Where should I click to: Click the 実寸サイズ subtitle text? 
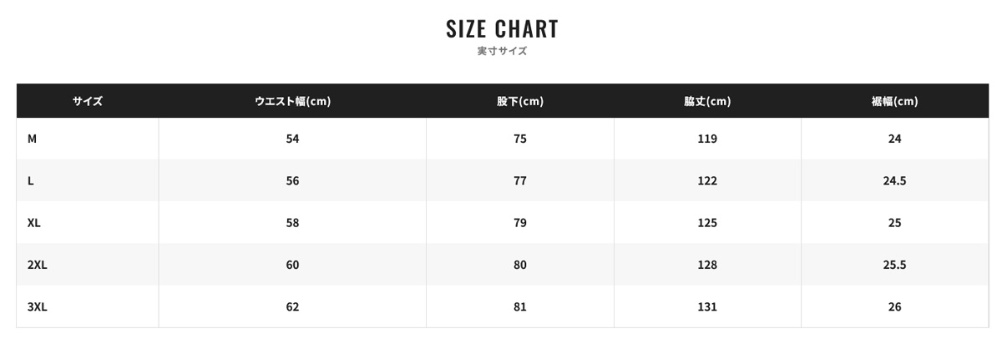[x=502, y=51]
